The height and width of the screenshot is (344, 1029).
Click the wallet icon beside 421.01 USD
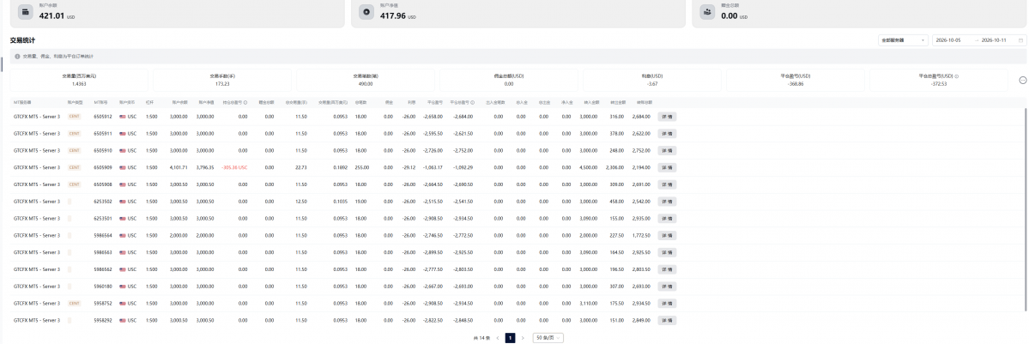[x=25, y=12]
